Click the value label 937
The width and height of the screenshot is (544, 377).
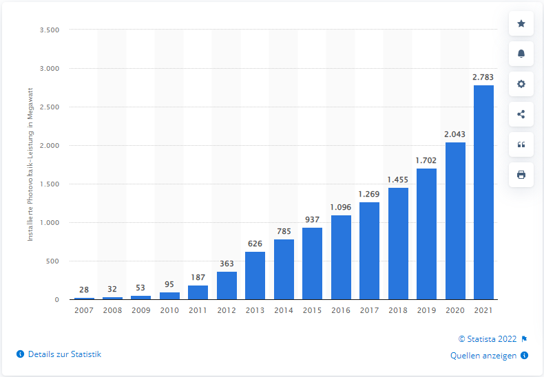click(312, 219)
